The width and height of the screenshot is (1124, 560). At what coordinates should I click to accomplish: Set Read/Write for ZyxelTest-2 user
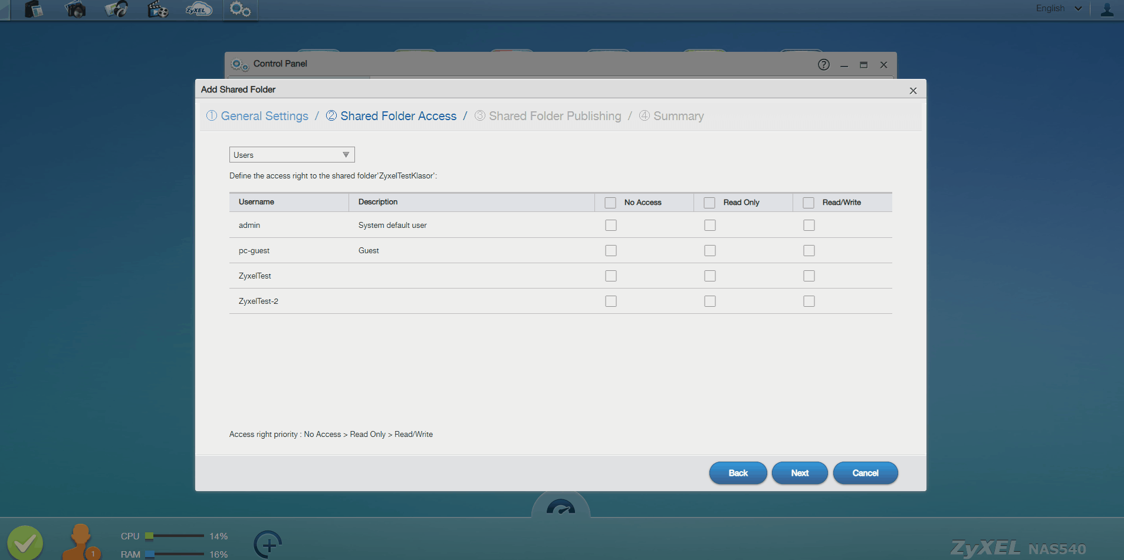coord(809,301)
